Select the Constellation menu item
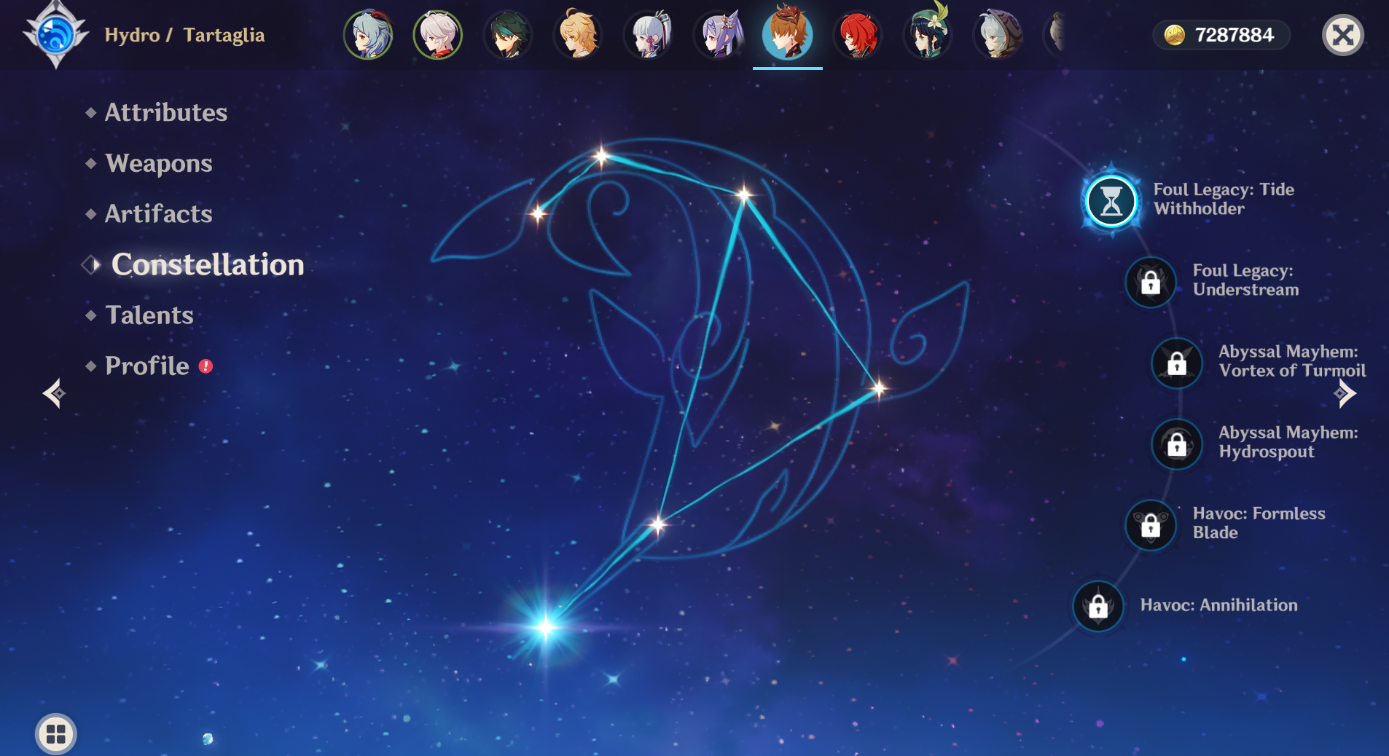 tap(207, 264)
